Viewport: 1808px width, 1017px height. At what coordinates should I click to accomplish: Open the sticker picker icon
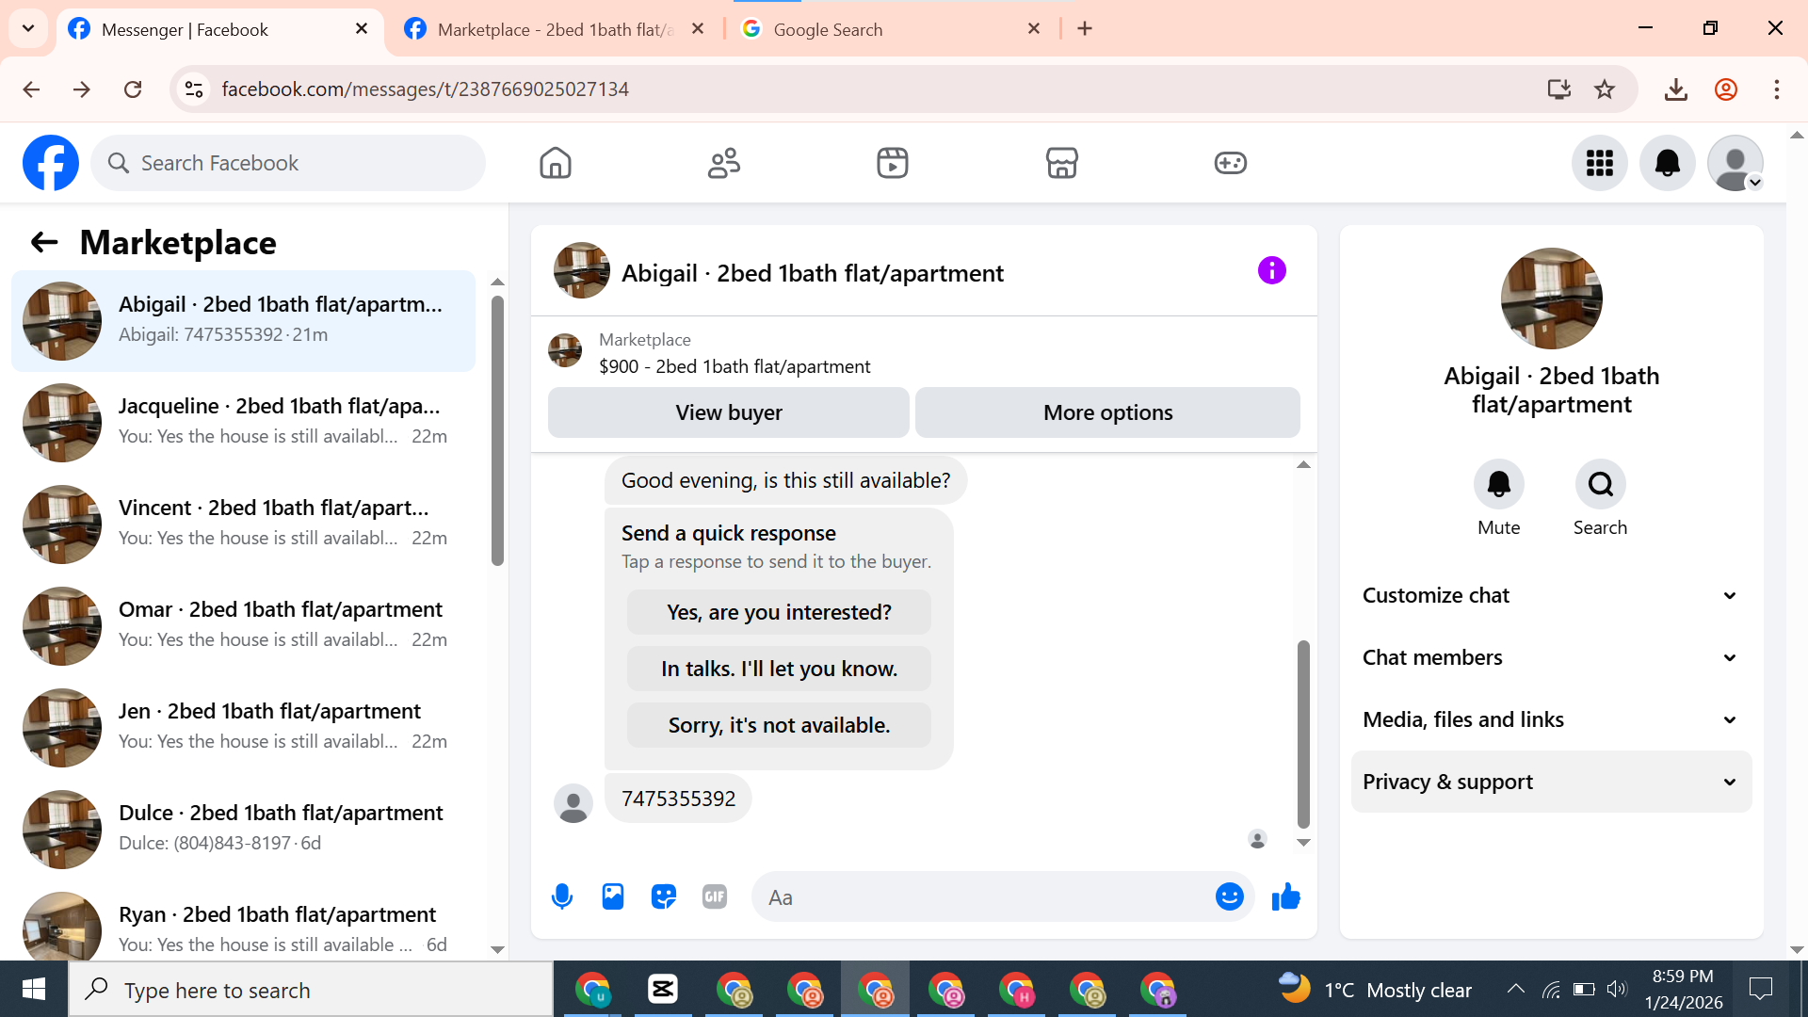pos(664,896)
